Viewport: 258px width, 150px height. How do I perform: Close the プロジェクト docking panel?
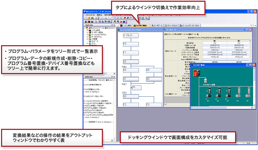click(x=115, y=25)
